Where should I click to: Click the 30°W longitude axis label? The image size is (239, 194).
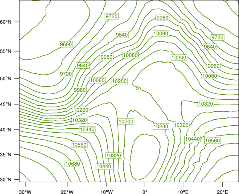[25, 192]
